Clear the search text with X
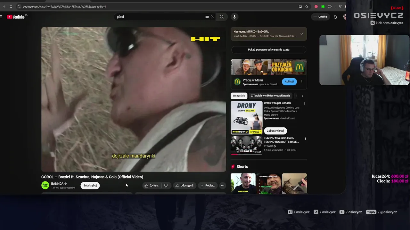The width and height of the screenshot is (410, 230). (212, 17)
